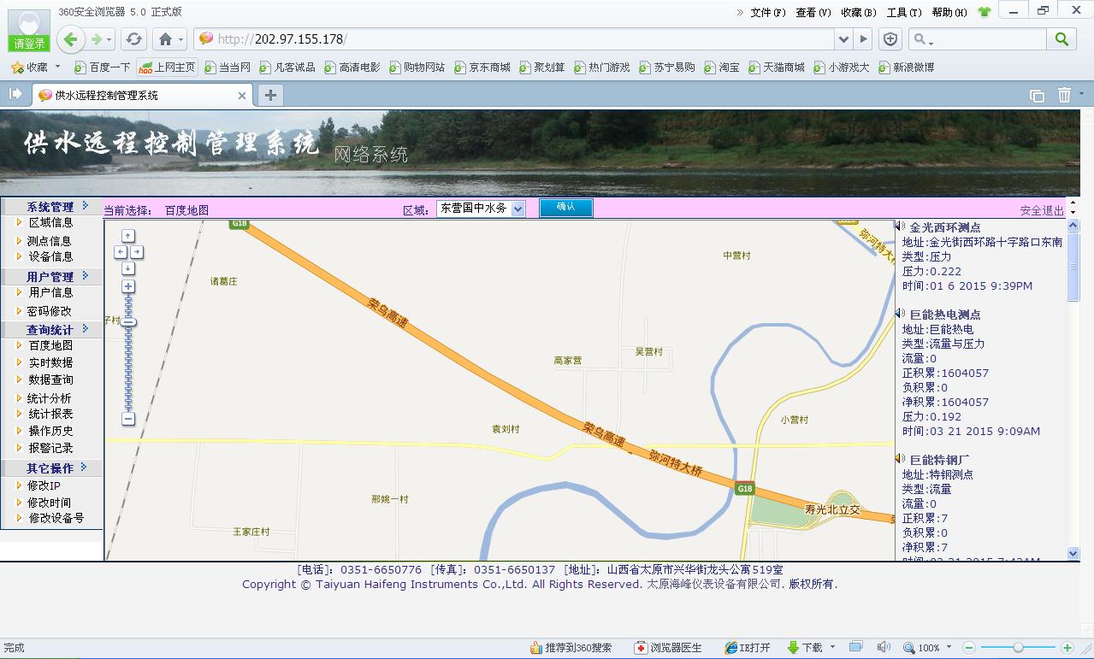Open the 收藏(B) menu
Viewport: 1094px width, 659px height.
point(858,12)
